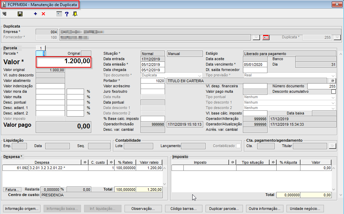The image size is (344, 214).
Task: Add a new record with the plus icon
Action: pos(35,14)
